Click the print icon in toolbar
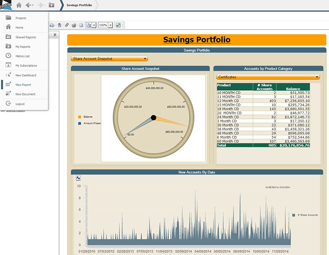Image resolution: width=329 pixels, height=255 pixels. pos(74,25)
